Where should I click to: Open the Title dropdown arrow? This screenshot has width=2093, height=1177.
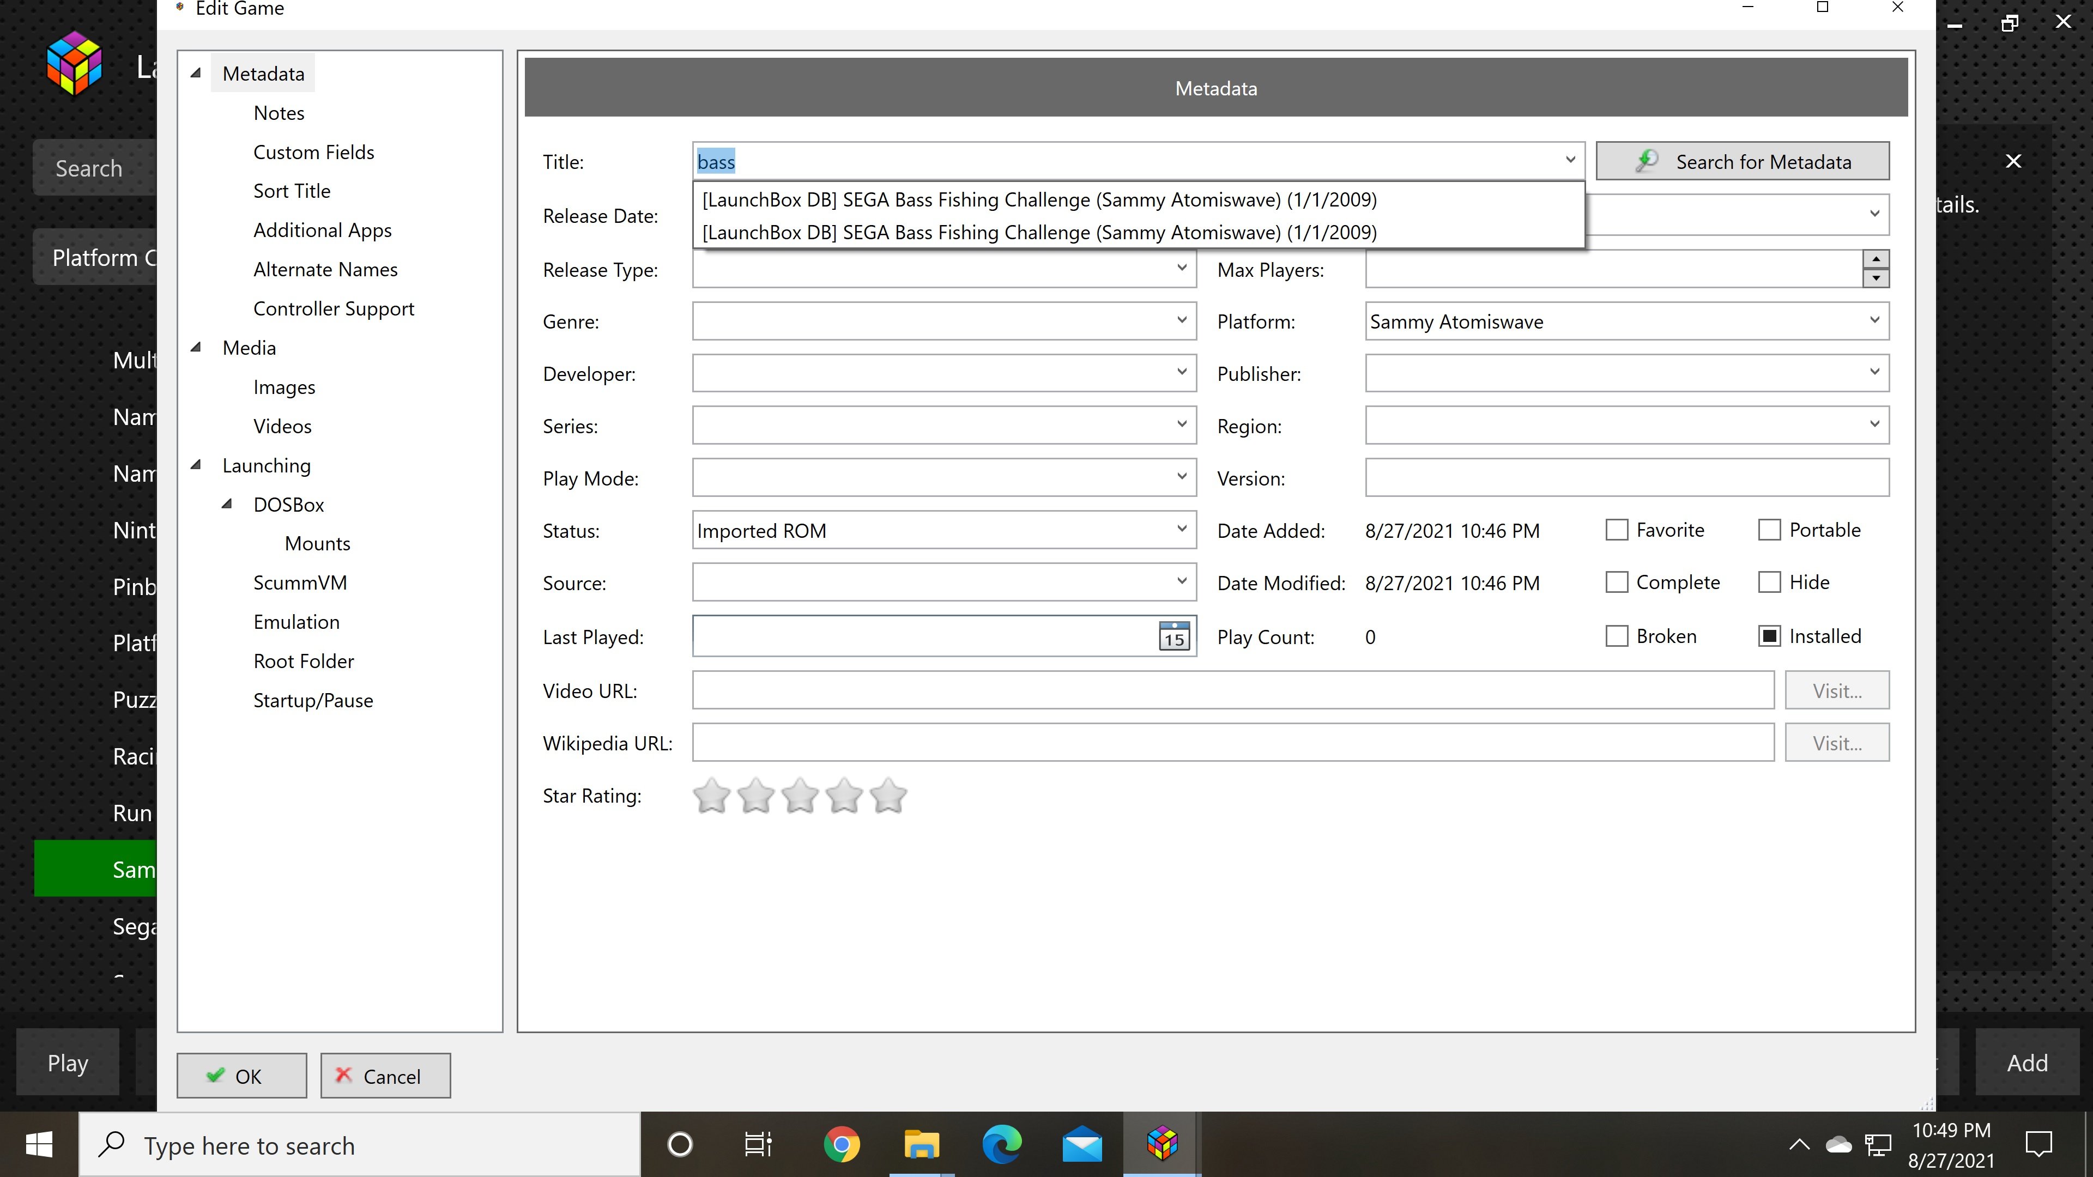(x=1570, y=160)
